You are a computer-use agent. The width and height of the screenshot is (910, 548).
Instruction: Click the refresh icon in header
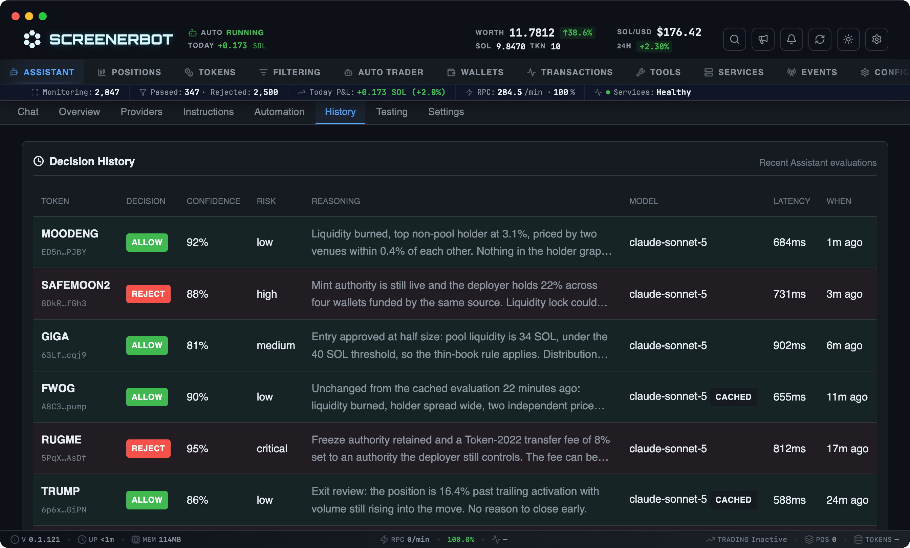[x=820, y=39]
